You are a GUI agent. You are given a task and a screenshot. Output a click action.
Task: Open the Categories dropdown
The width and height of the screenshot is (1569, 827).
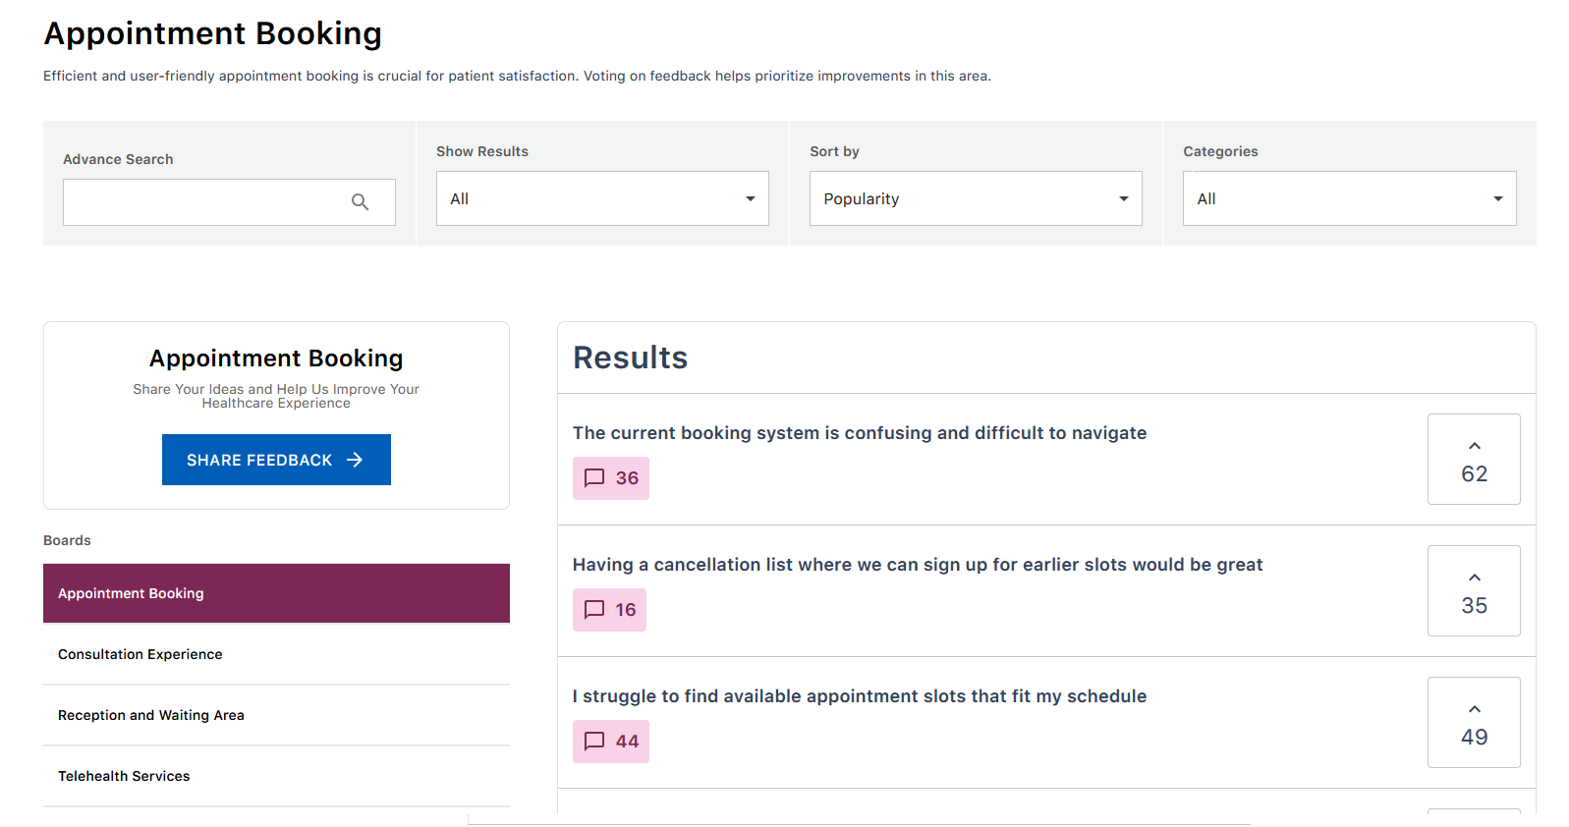pos(1349,198)
